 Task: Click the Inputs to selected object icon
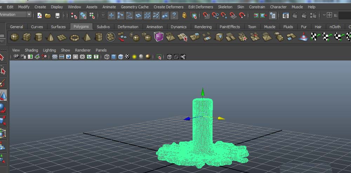pyautogui.click(x=256, y=15)
